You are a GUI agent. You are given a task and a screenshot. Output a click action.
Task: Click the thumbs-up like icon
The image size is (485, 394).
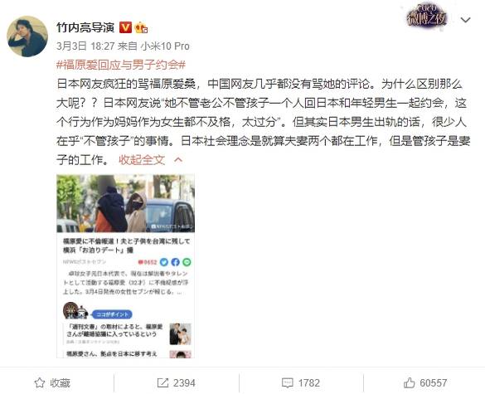[x=410, y=383]
